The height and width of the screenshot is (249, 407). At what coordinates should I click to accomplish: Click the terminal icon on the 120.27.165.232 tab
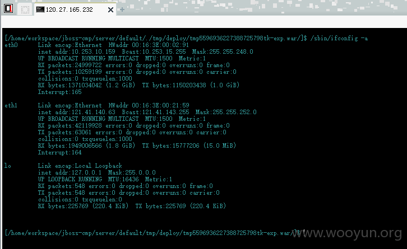pos(40,10)
